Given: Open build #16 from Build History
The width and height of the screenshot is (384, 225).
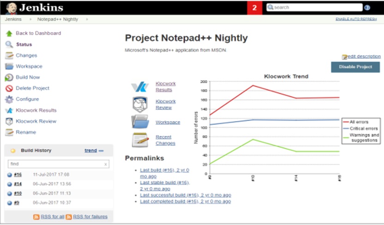Looking at the screenshot, I should (x=18, y=175).
